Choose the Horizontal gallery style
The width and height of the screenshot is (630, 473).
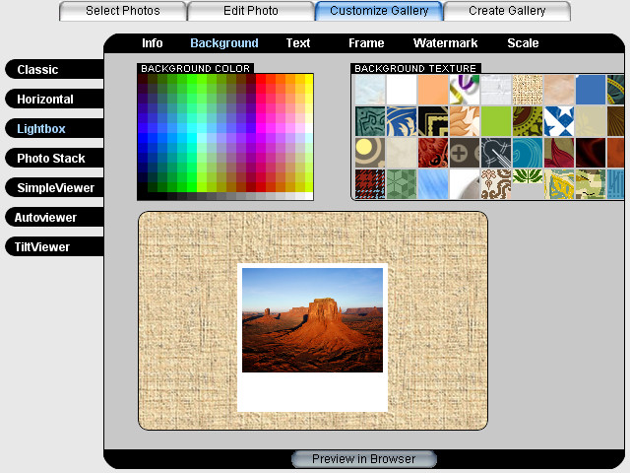coord(54,99)
